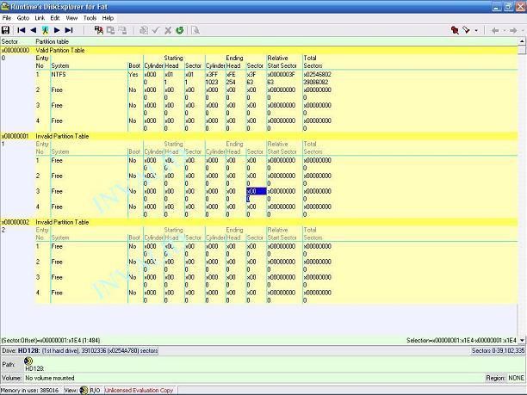Open the forward-arrow history dropdown

523,31
